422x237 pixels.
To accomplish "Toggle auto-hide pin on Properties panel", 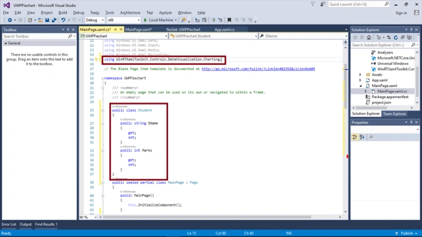I will point(411,122).
